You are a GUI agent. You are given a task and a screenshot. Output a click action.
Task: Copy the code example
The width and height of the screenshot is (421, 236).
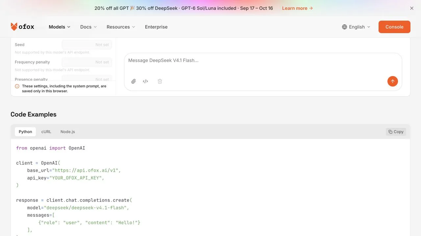click(396, 132)
